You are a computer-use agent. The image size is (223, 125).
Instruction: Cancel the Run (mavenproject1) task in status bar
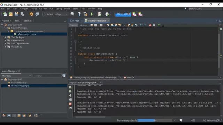coord(175,120)
